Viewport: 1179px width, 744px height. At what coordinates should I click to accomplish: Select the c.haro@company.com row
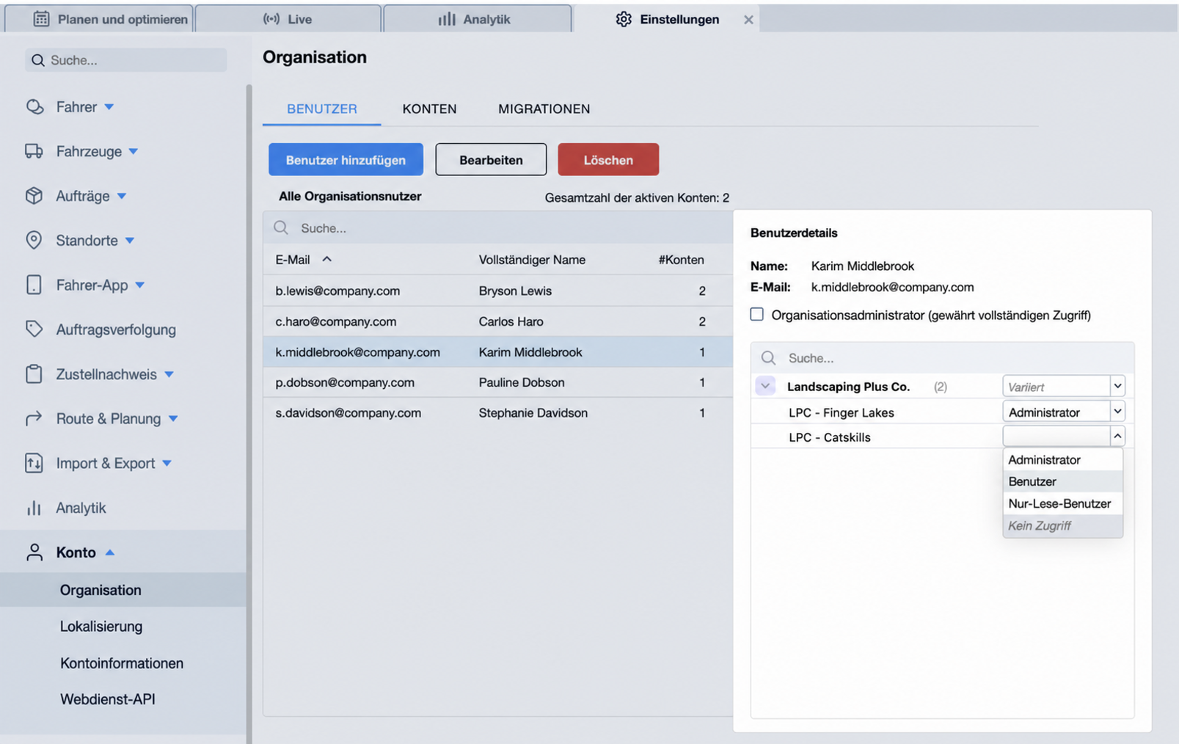click(x=498, y=321)
